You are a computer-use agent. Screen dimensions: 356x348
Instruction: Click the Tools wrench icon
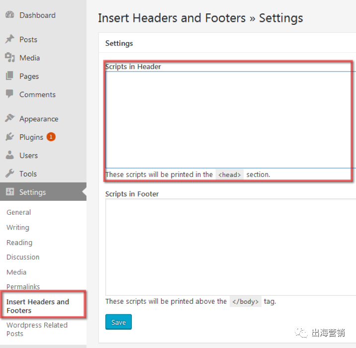(x=10, y=173)
